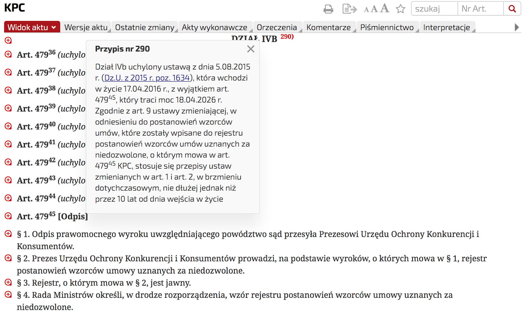Expand plus icon beside Art. 479 41

(8, 144)
